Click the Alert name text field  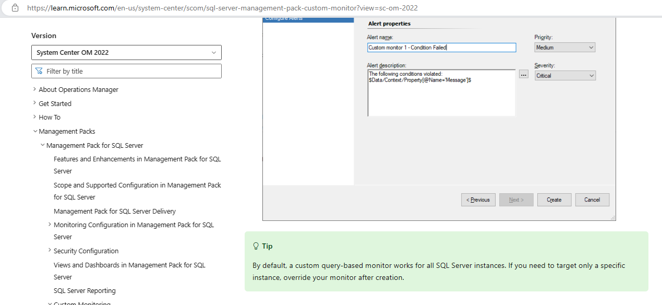click(441, 48)
